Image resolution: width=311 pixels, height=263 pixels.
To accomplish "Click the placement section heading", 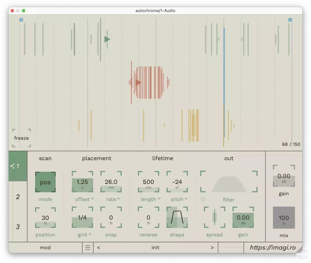I will click(x=97, y=158).
